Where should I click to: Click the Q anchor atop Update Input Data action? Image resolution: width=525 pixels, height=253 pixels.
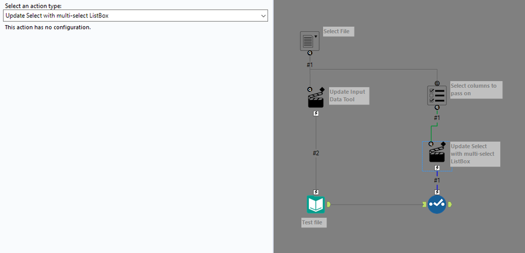(x=310, y=90)
